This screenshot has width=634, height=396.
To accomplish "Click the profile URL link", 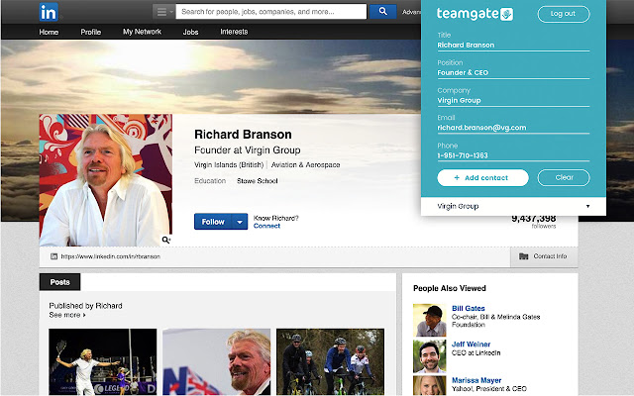I will (x=110, y=256).
